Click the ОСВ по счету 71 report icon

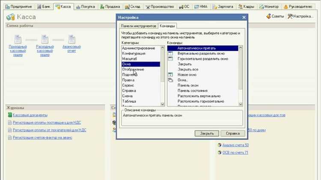point(220,152)
